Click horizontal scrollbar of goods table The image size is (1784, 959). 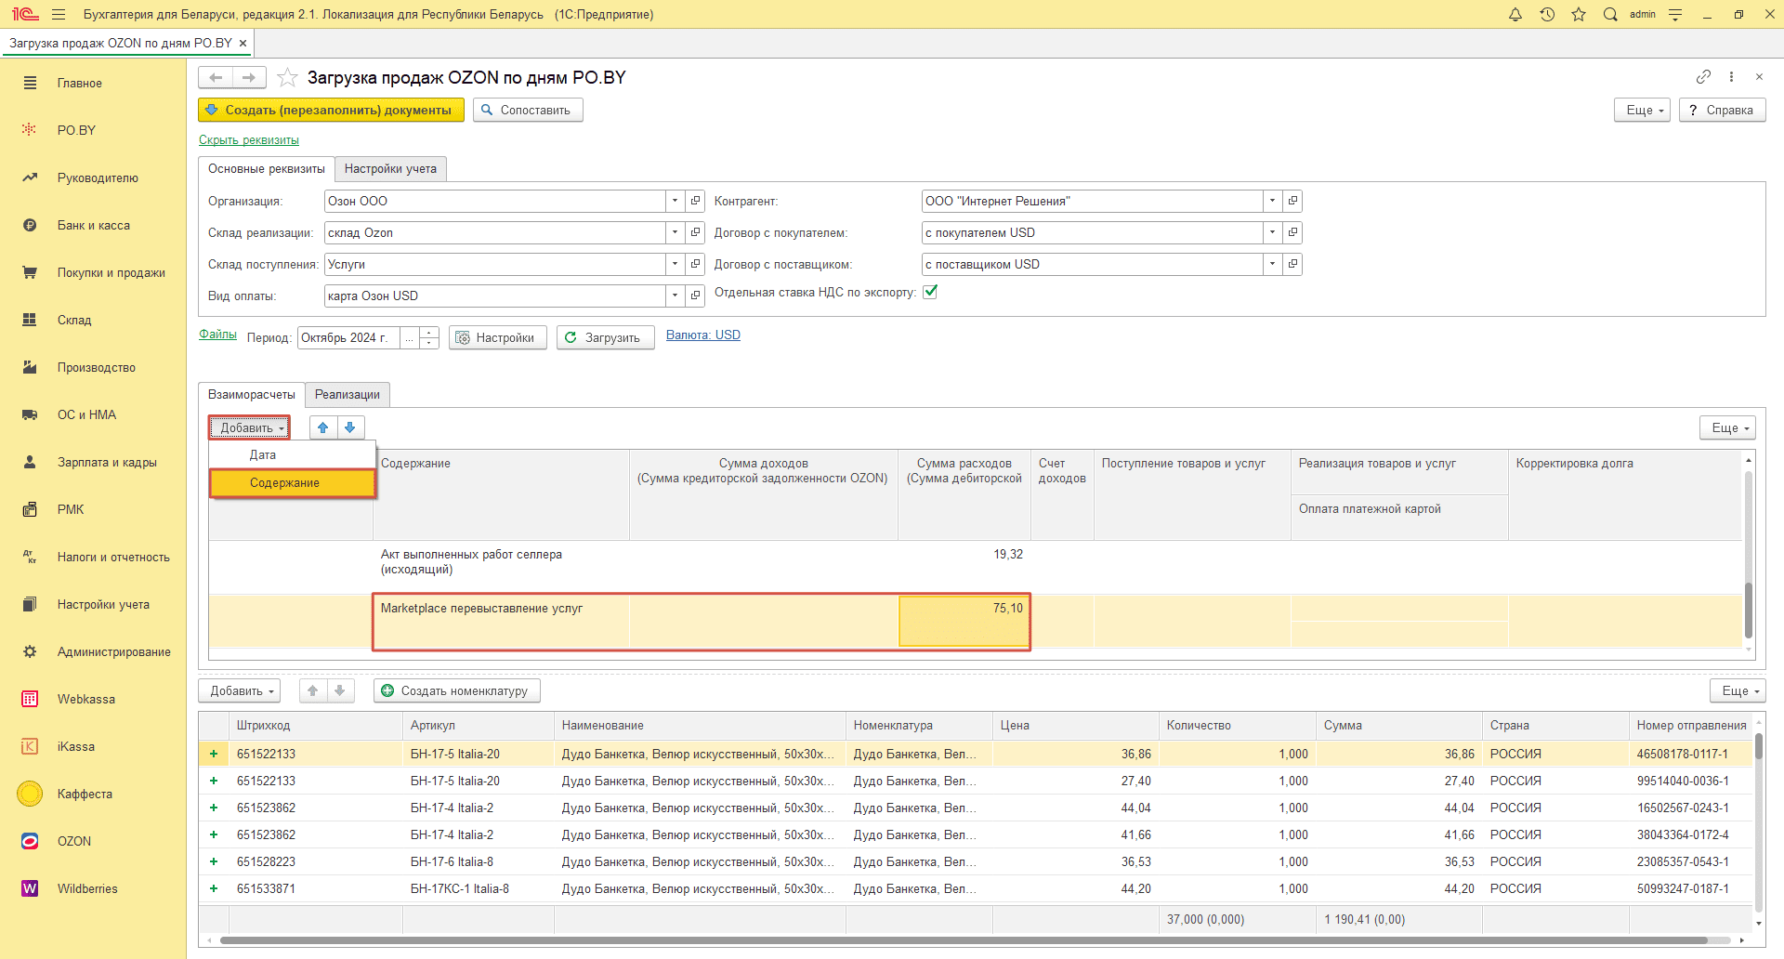pyautogui.click(x=963, y=940)
